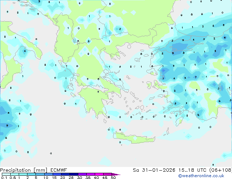Select the 2–5 mm legend color swatch

pos(31,174)
